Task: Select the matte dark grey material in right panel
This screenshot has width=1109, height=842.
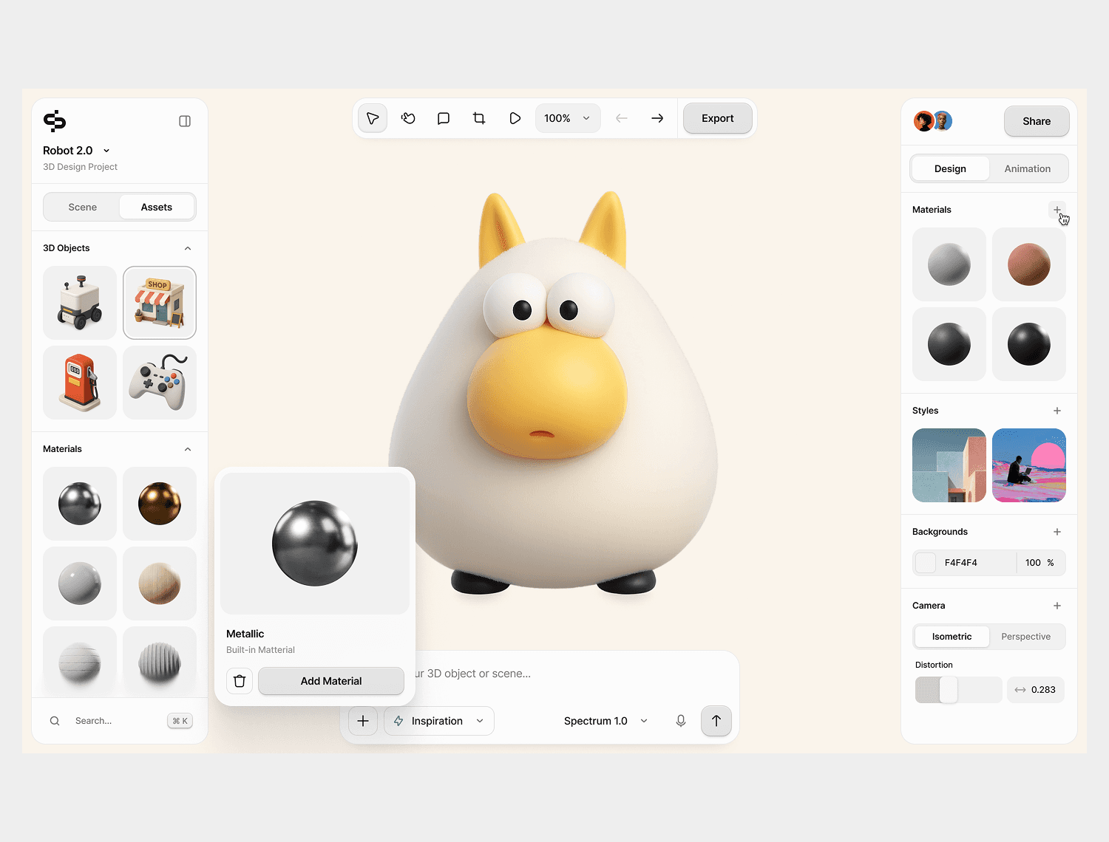Action: tap(949, 344)
